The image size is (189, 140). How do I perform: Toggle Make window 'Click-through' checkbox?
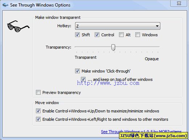pos(77,71)
